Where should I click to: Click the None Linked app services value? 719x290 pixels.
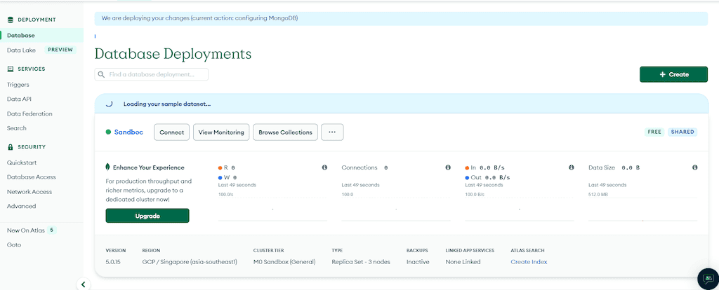[463, 262]
